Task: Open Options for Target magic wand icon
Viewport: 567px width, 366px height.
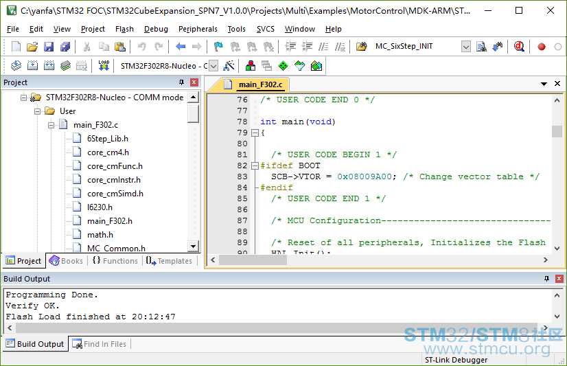Action: (x=229, y=66)
